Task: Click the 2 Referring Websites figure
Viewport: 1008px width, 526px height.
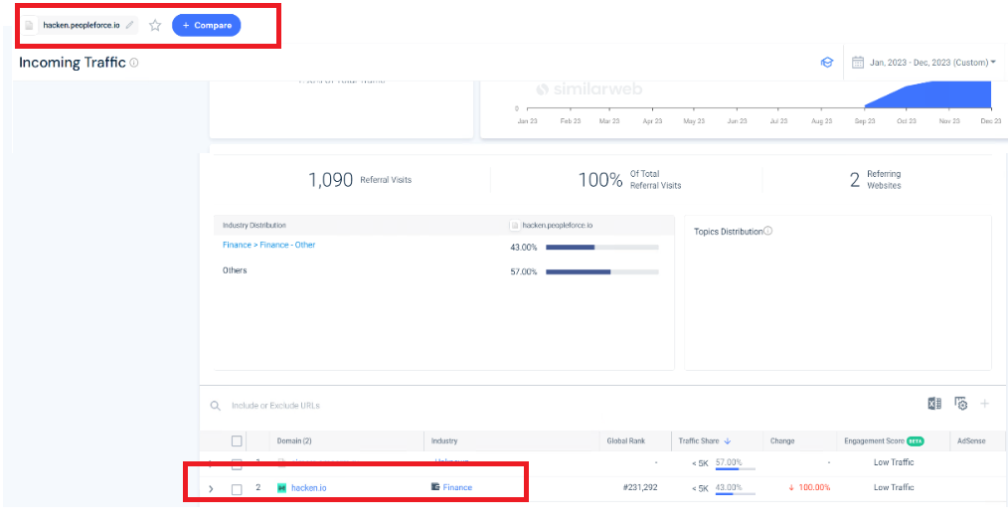Action: 854,180
